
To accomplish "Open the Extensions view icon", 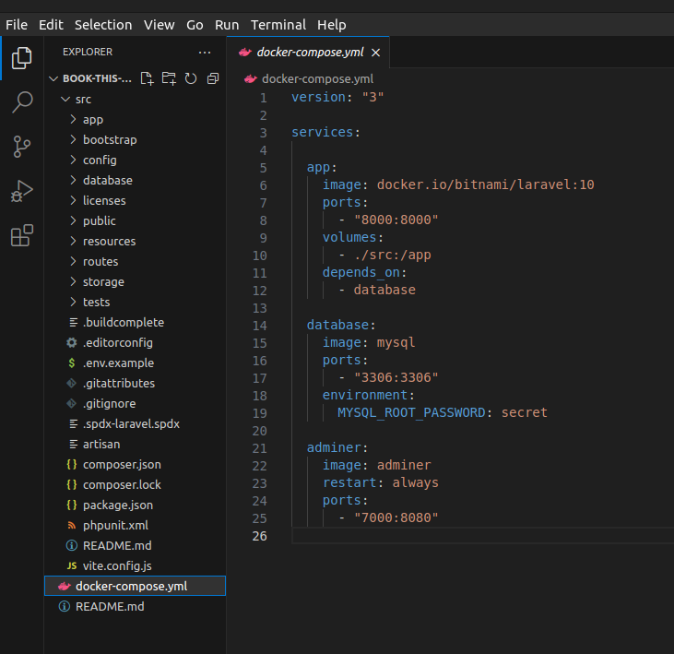I will click(x=21, y=235).
